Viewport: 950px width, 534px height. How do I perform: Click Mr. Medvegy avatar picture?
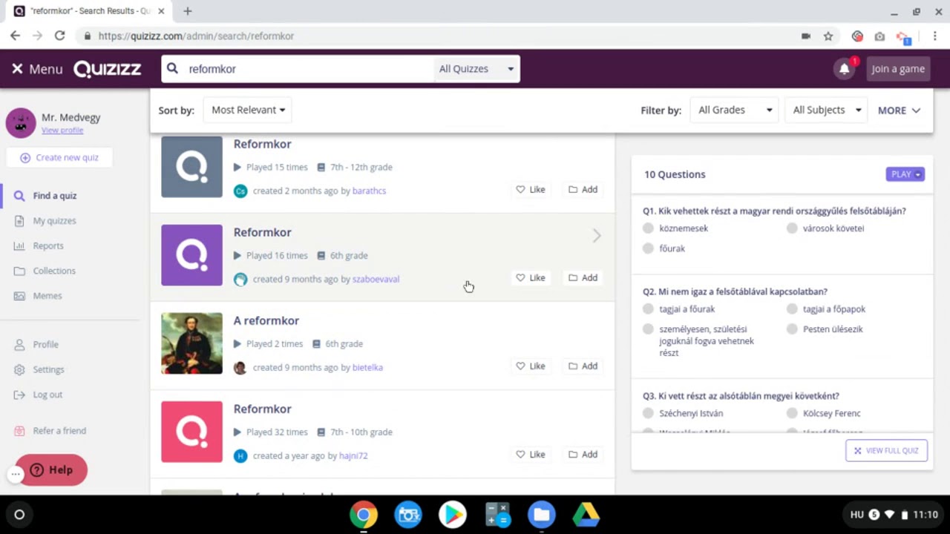[21, 123]
